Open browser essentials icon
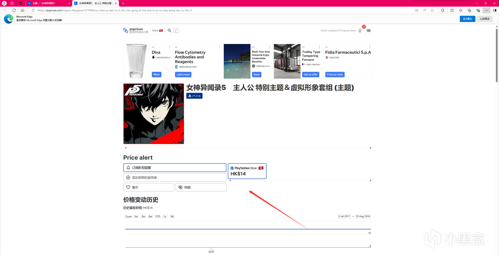Image resolution: width=499 pixels, height=255 pixels. coord(478,10)
